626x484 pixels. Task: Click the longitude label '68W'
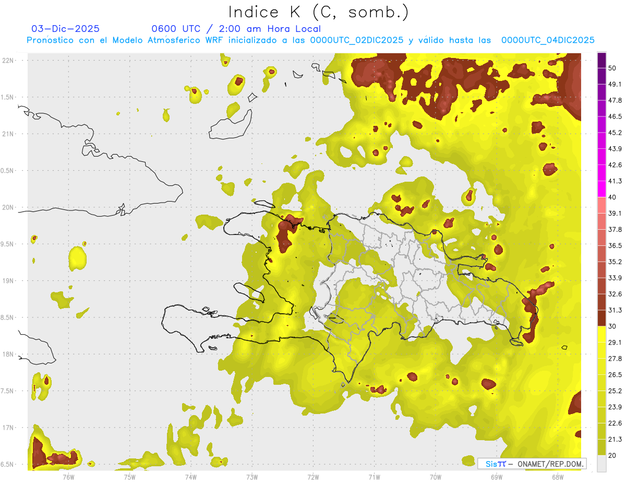pos(557,476)
